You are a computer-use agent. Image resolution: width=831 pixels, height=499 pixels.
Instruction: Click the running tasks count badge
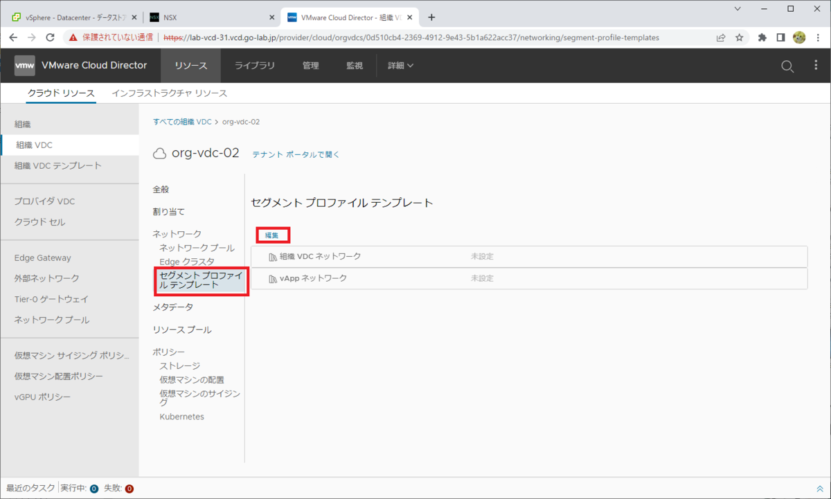click(x=93, y=489)
